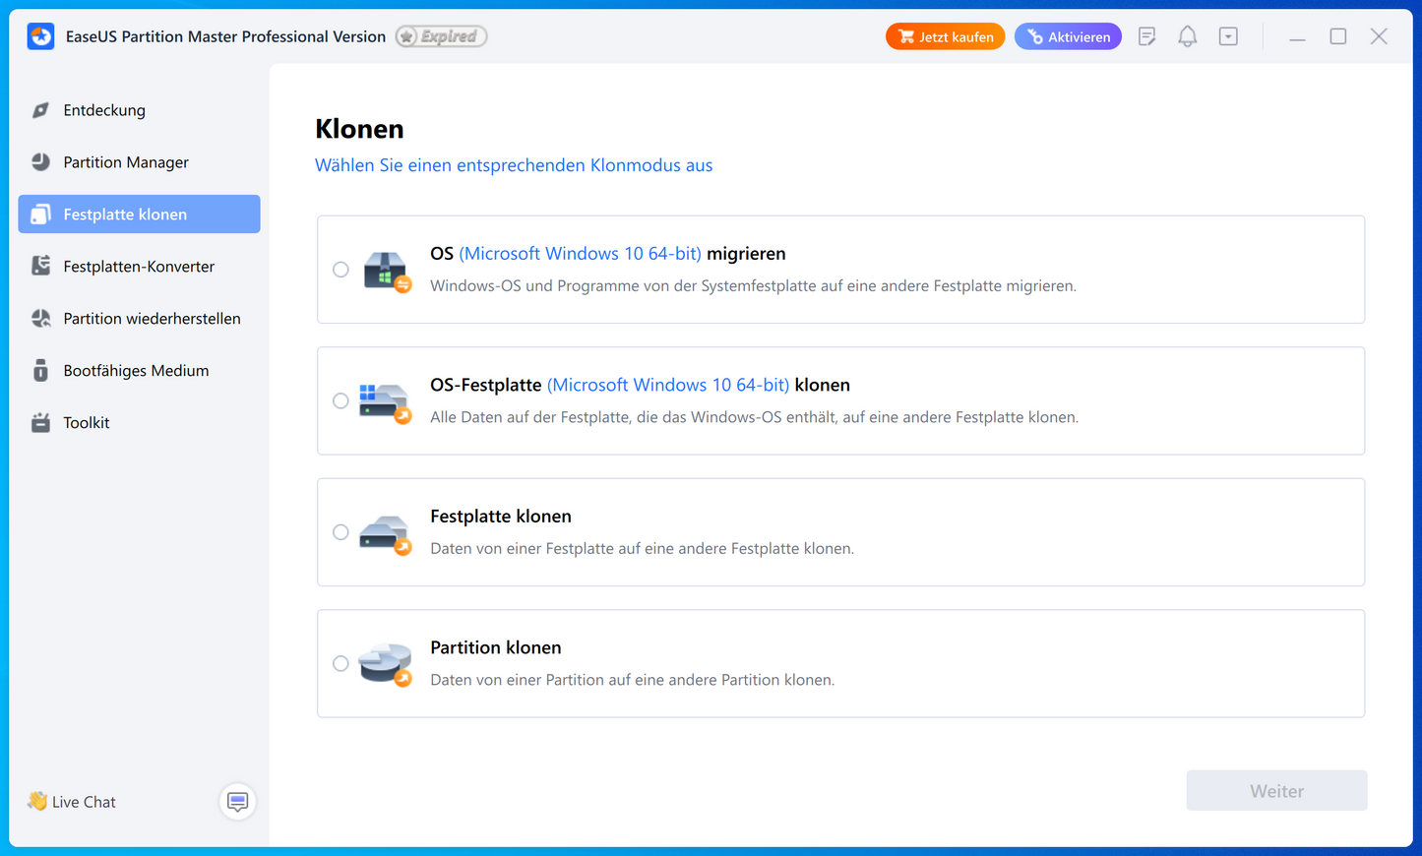Select the Partition klonen radio button
The width and height of the screenshot is (1422, 856).
(x=340, y=663)
